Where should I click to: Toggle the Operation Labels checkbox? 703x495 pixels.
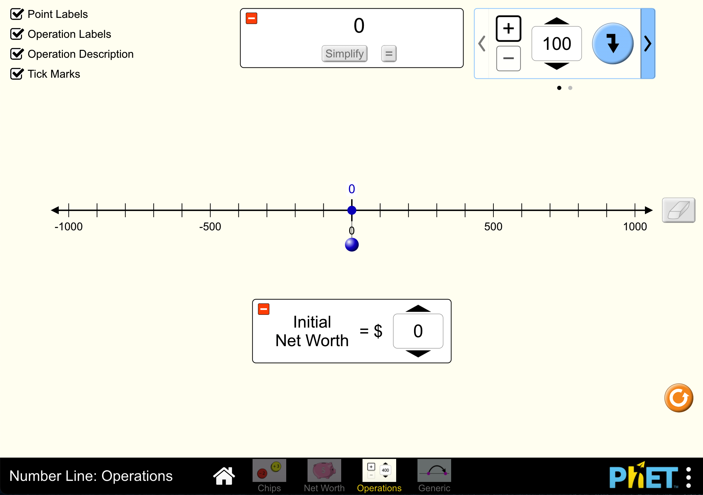point(17,34)
